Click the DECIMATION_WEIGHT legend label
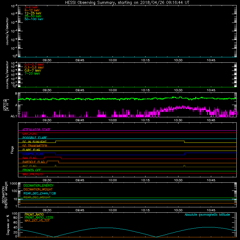240x240 pixels. 38,190
